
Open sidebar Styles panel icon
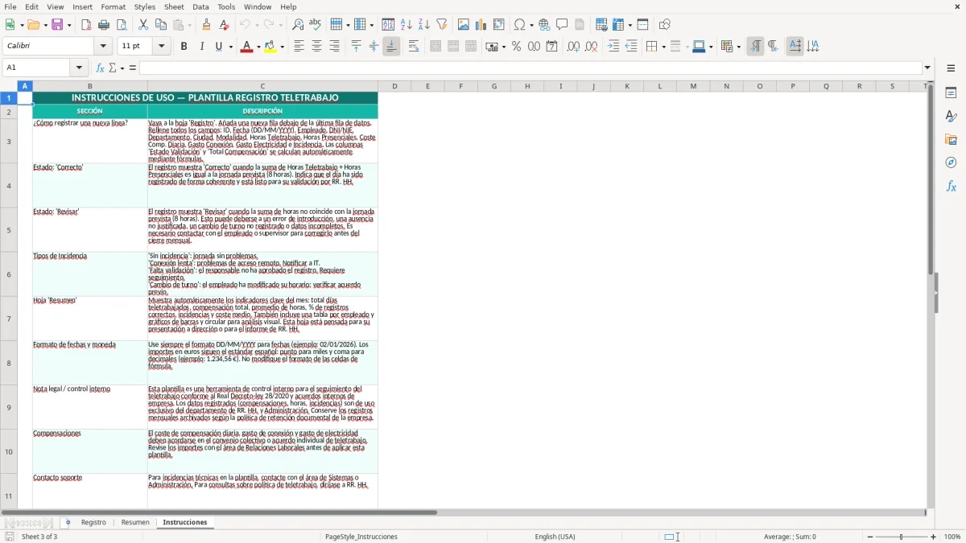951,116
